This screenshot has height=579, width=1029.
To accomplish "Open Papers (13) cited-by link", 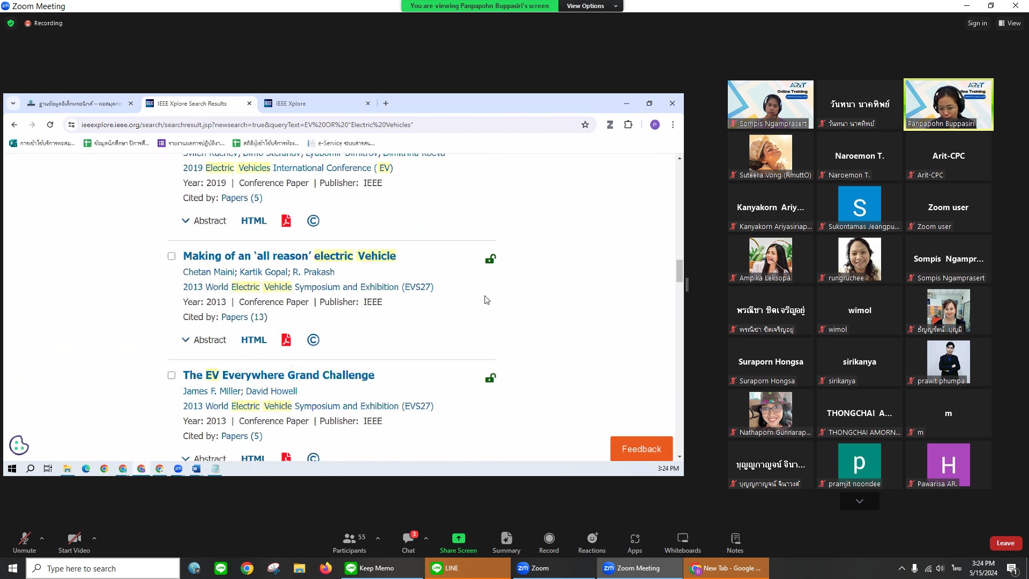I will (x=244, y=317).
